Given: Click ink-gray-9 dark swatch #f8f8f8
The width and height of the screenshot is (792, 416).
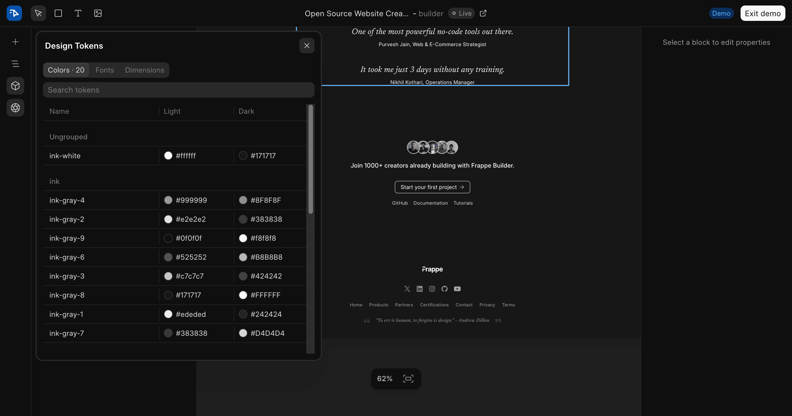Looking at the screenshot, I should click(243, 238).
